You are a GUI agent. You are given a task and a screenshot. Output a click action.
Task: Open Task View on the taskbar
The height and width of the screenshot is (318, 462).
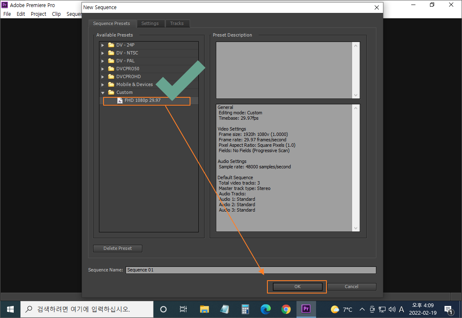click(183, 309)
